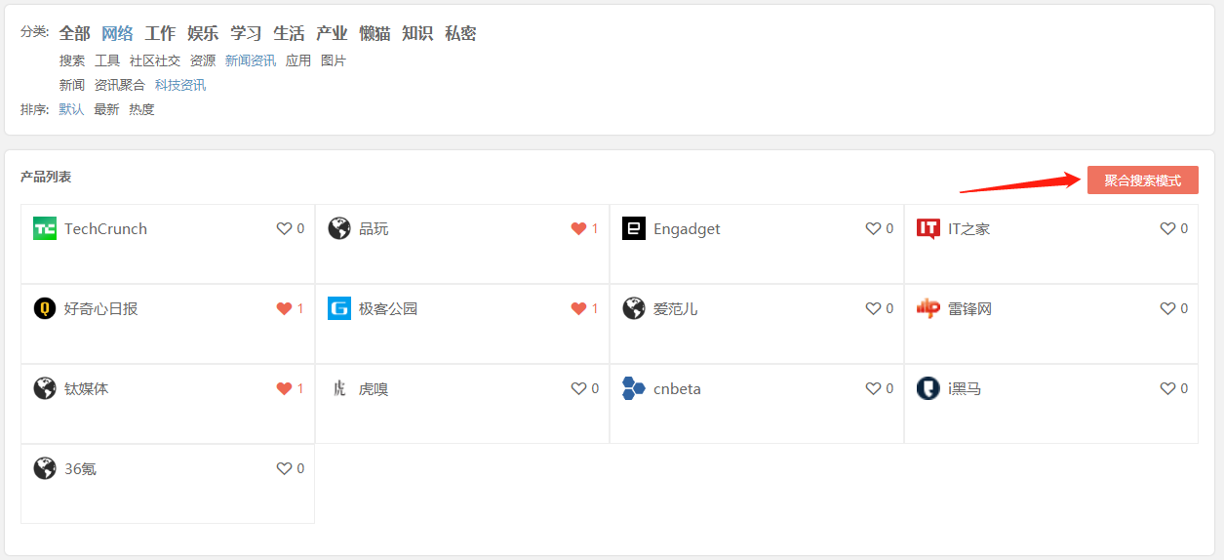Viewport: 1224px width, 560px height.
Task: Open the 36氪 product card
Action: [168, 484]
